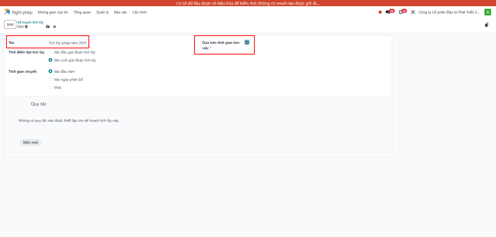Open the Không gian của tôi menu

click(x=53, y=12)
